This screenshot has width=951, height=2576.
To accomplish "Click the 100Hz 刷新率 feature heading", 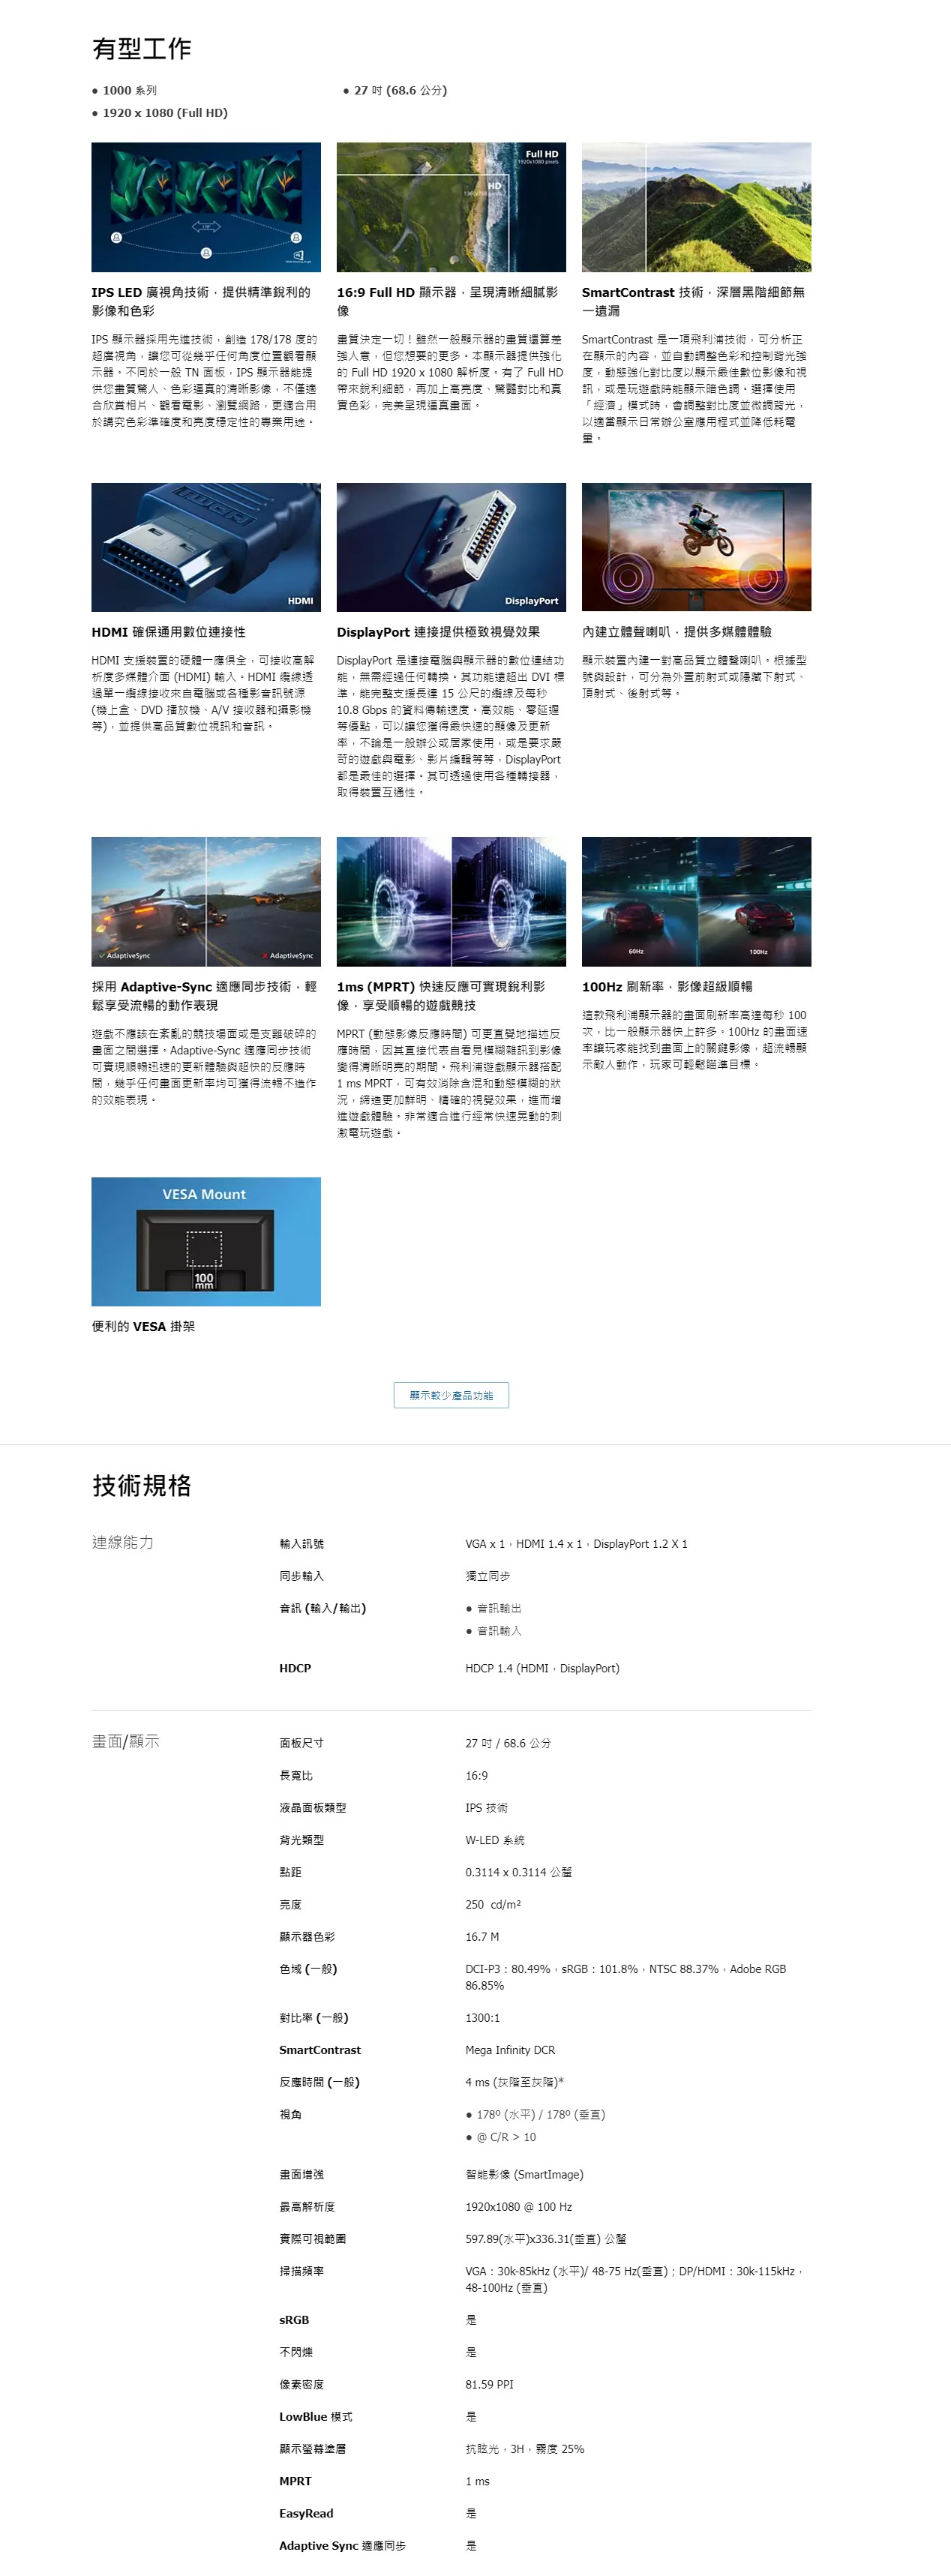I will click(x=667, y=986).
